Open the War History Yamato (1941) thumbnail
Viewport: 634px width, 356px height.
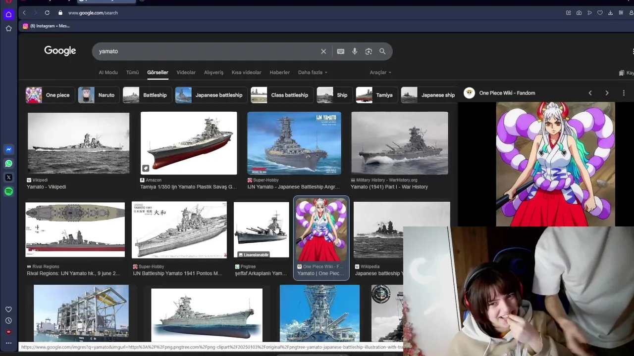click(x=400, y=143)
